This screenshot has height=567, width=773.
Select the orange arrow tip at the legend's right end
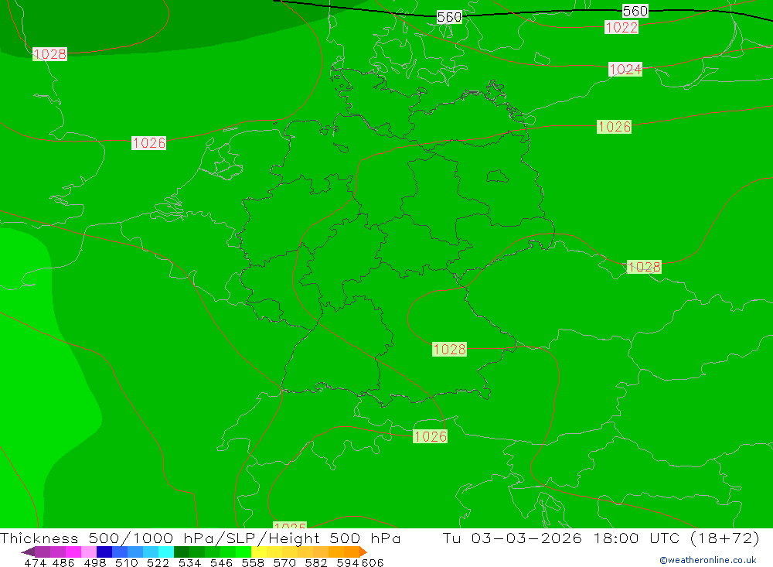pyautogui.click(x=363, y=552)
